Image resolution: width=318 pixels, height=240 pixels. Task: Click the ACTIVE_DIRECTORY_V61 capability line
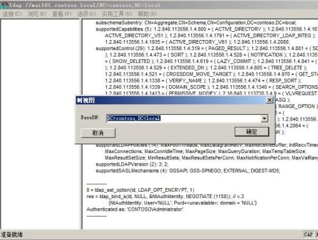pos(197,42)
